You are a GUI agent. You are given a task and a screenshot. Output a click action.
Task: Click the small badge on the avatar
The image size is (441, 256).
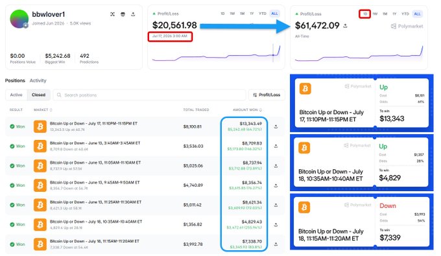click(25, 25)
